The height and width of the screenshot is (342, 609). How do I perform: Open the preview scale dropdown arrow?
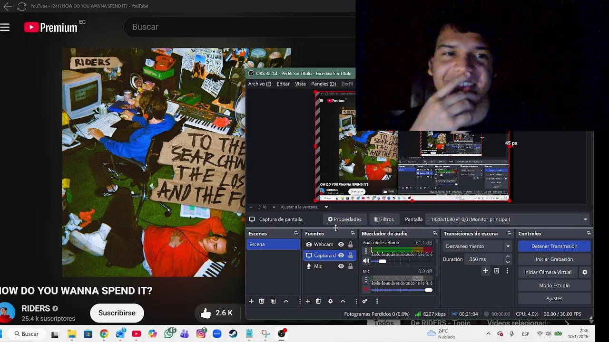point(326,207)
